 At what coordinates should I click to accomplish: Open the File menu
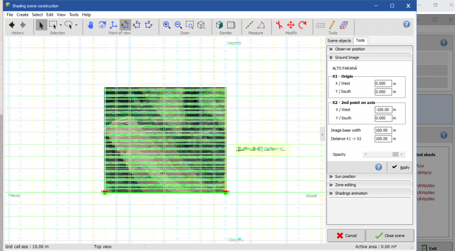point(10,15)
